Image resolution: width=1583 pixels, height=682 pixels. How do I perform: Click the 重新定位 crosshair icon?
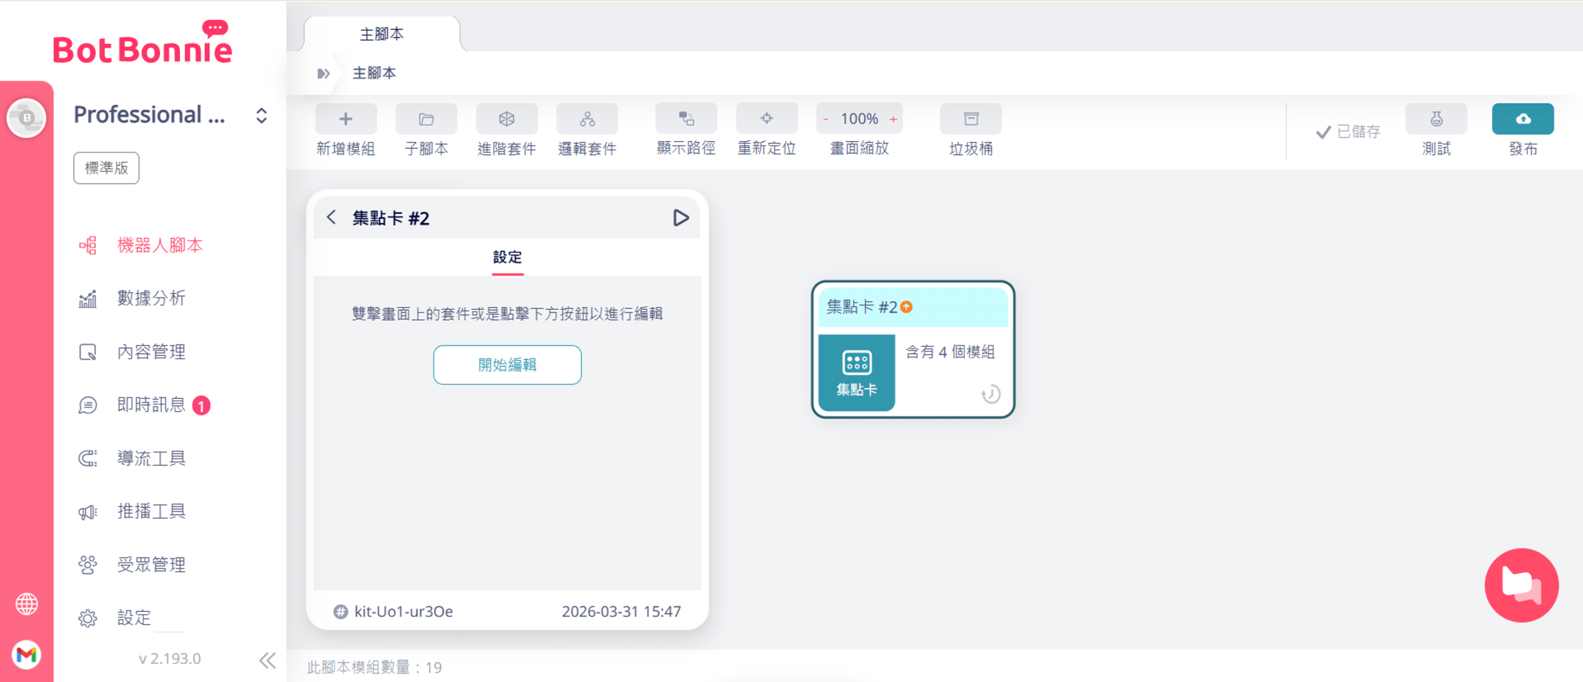point(766,118)
